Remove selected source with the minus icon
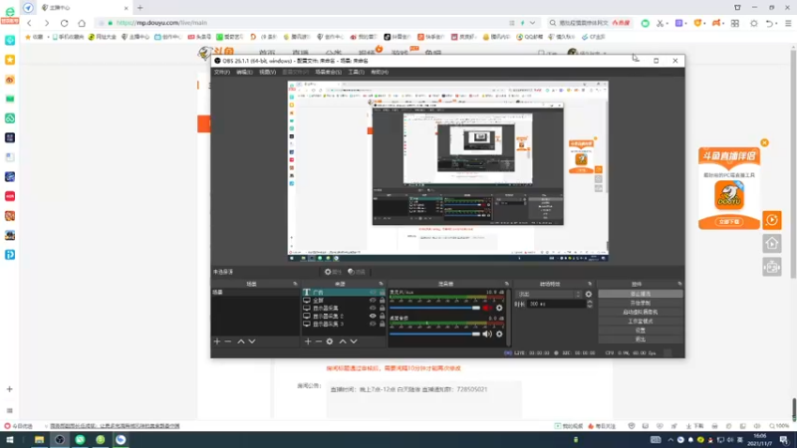Screen dimensions: 797x448 coord(318,341)
